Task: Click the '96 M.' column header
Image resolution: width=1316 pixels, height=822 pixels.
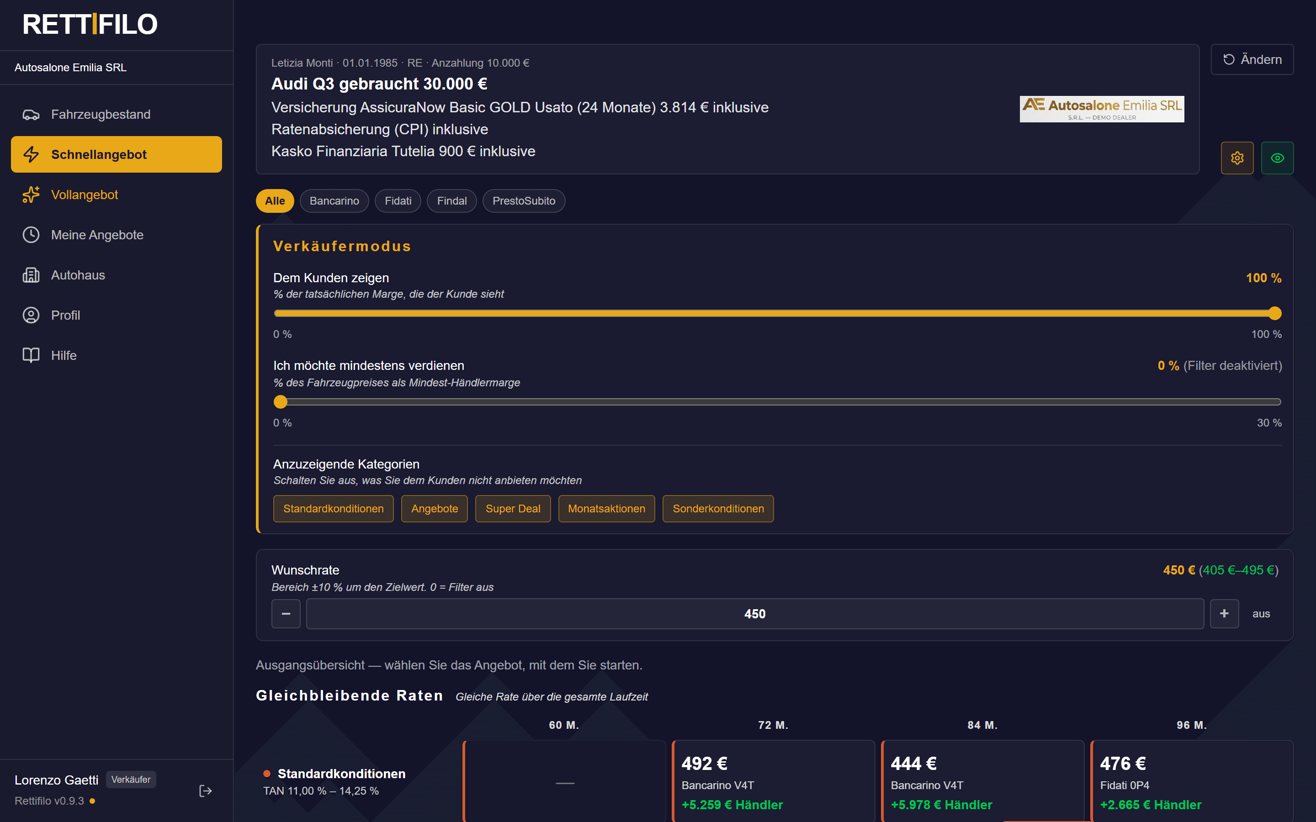Action: point(1191,725)
